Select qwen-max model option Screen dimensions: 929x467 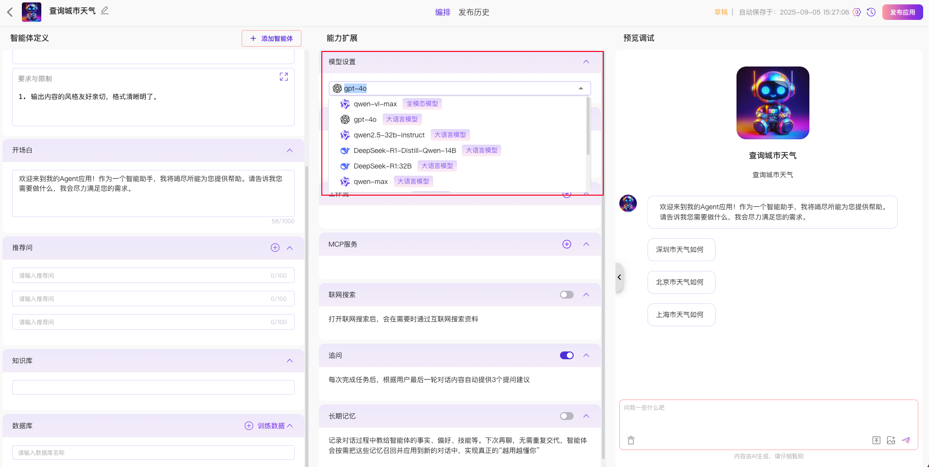pos(457,182)
